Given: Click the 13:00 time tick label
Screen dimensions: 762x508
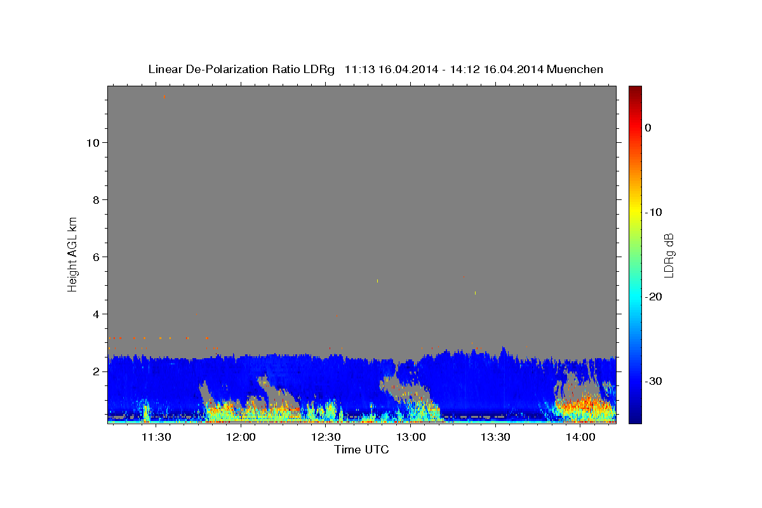Looking at the screenshot, I should coord(411,437).
